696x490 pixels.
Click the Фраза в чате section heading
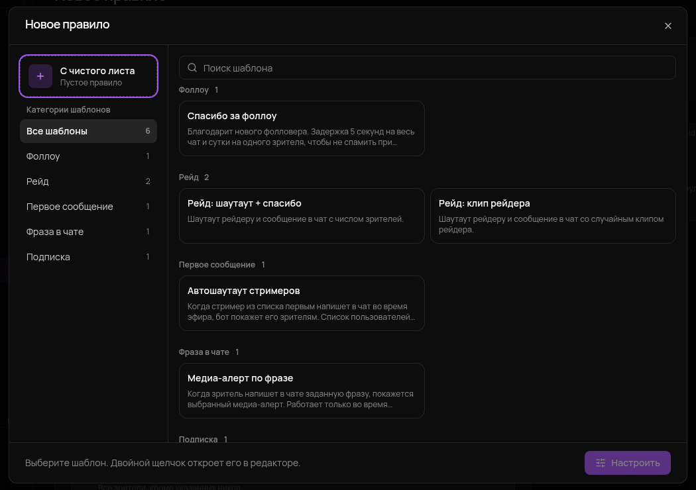pos(203,352)
